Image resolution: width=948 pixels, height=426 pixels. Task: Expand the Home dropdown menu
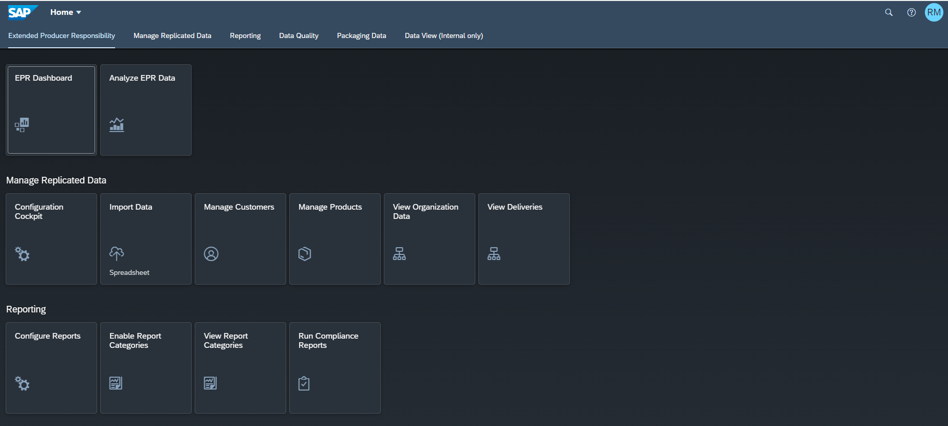point(66,12)
